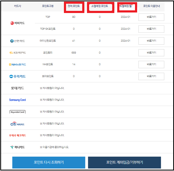Click the remaining points value 659
Image resolution: width=174 pixels, height=171 pixels.
tap(74, 53)
